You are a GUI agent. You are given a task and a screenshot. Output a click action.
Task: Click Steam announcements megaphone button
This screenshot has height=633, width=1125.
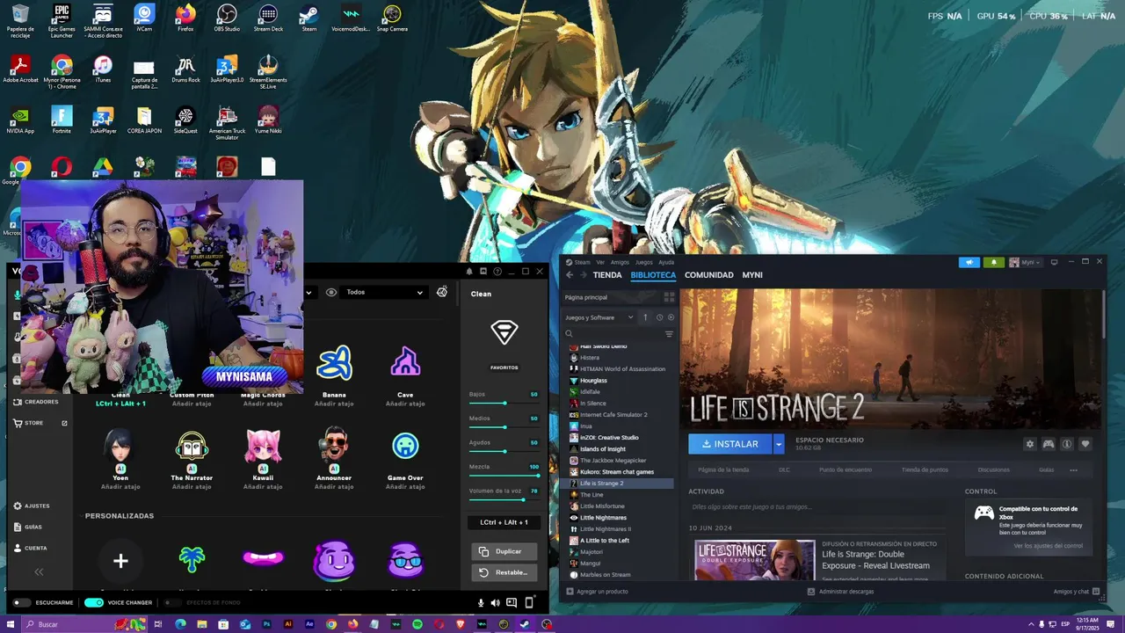pyautogui.click(x=969, y=262)
